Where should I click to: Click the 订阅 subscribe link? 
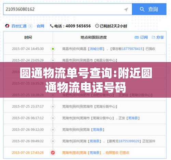[x=144, y=37]
